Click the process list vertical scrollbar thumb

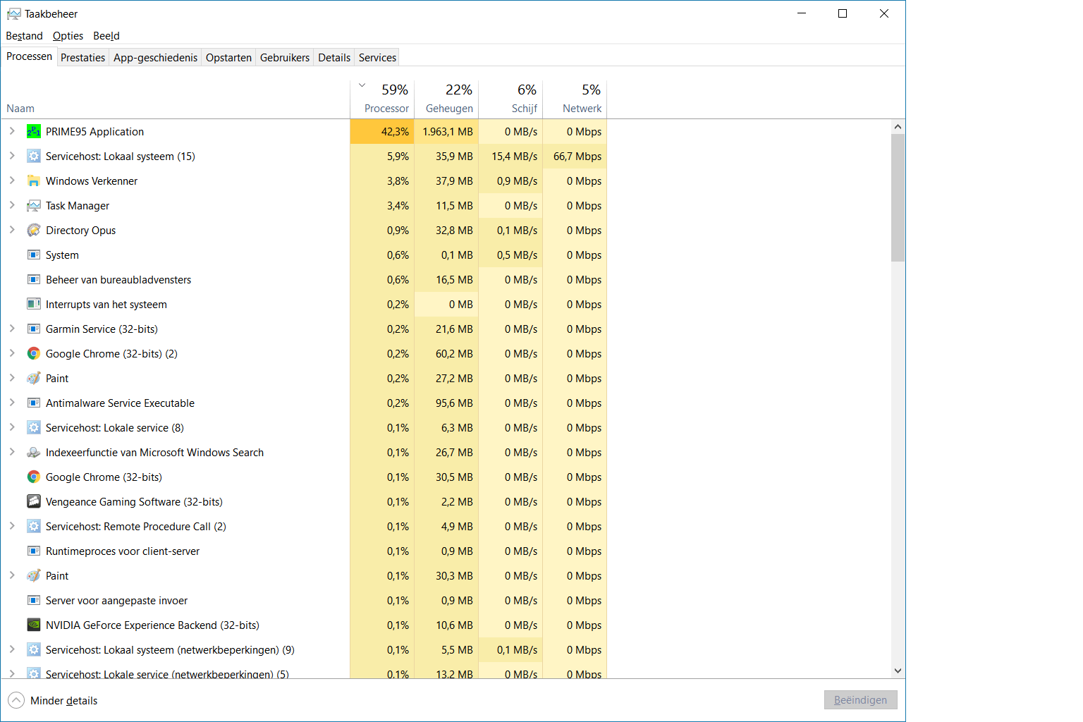[x=898, y=197]
